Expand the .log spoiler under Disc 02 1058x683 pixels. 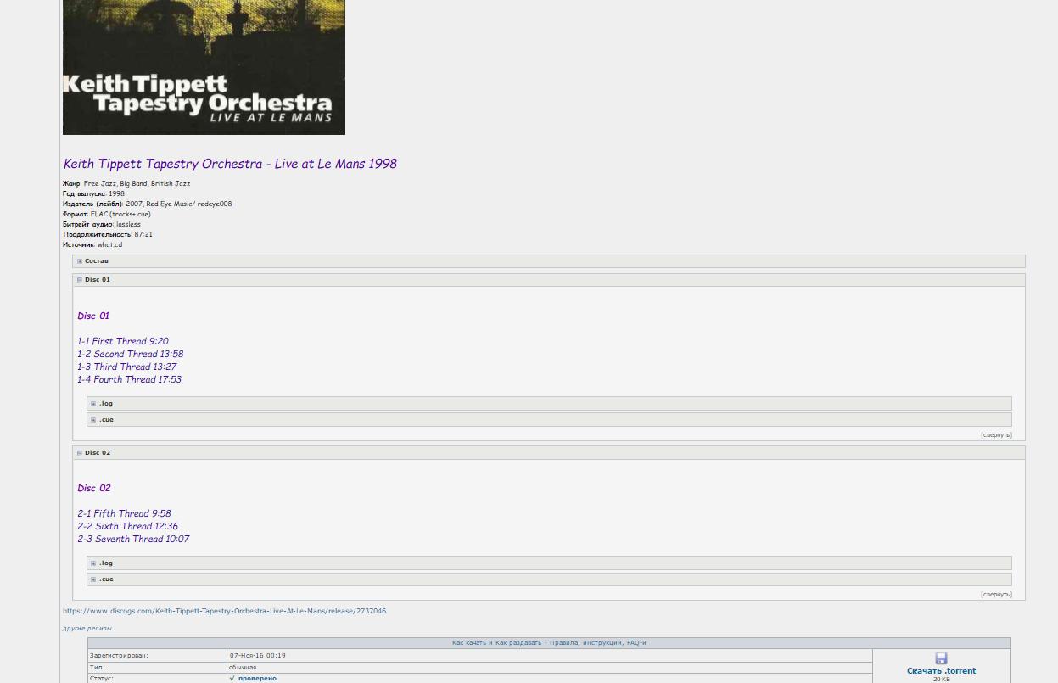[x=105, y=563]
